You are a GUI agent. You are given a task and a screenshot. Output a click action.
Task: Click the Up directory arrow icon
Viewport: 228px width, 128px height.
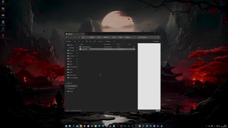[x=74, y=37]
